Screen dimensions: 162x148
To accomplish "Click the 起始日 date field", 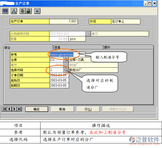I will (x=59, y=80).
